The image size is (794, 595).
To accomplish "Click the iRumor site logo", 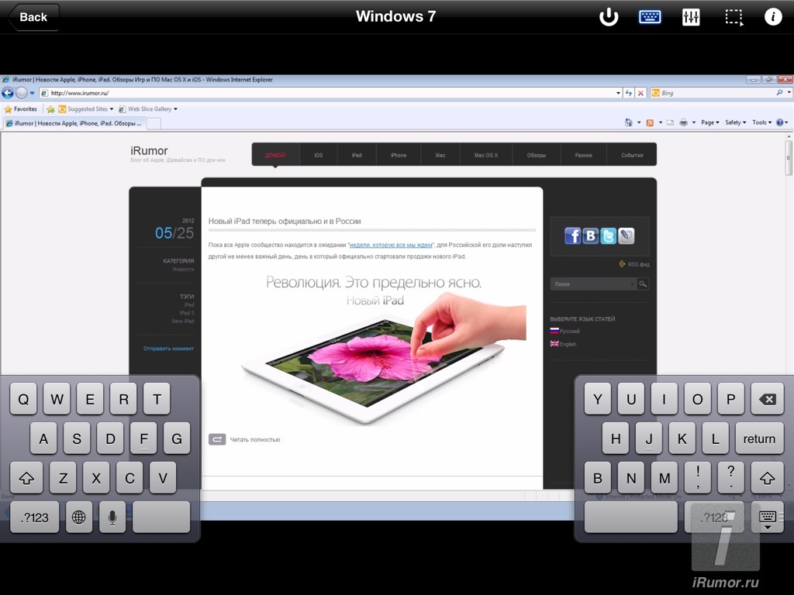I will coord(149,151).
